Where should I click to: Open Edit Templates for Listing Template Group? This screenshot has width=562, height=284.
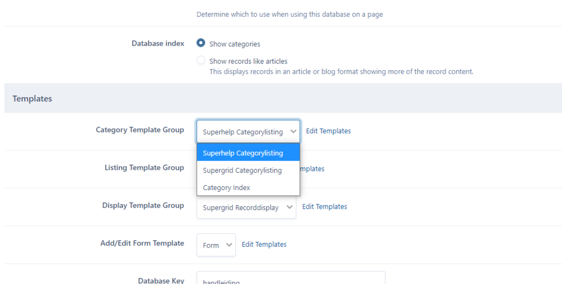pyautogui.click(x=312, y=169)
